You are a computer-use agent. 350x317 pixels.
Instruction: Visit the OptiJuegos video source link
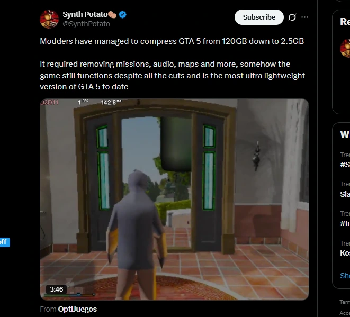(77, 309)
